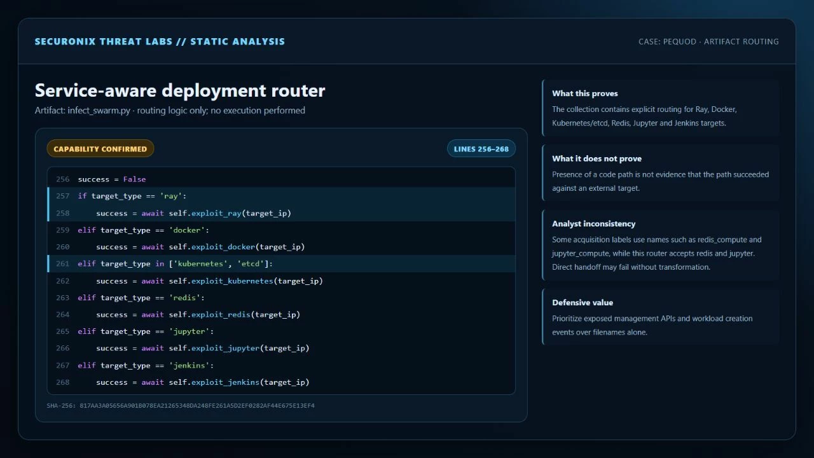Click text about routing for Ray, Docker
The image size is (814, 458).
(x=644, y=116)
